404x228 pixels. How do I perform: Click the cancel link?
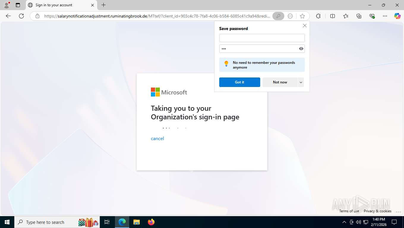(x=157, y=138)
